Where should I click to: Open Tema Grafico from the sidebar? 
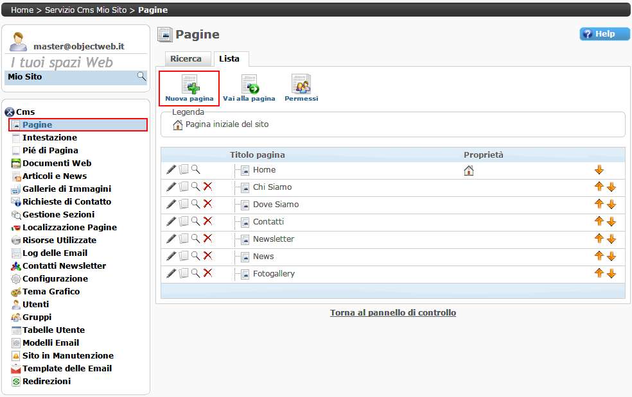click(x=51, y=291)
